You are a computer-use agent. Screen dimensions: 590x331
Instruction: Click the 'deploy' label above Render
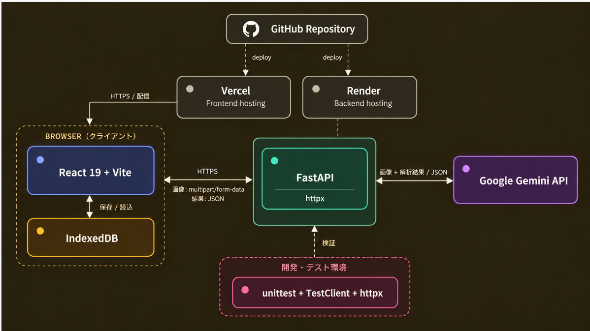tap(332, 58)
